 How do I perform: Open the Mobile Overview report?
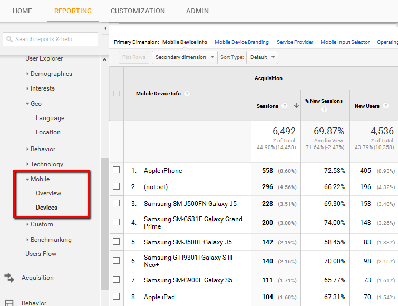point(48,193)
